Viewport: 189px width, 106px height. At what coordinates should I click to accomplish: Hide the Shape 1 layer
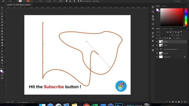pyautogui.click(x=157, y=45)
